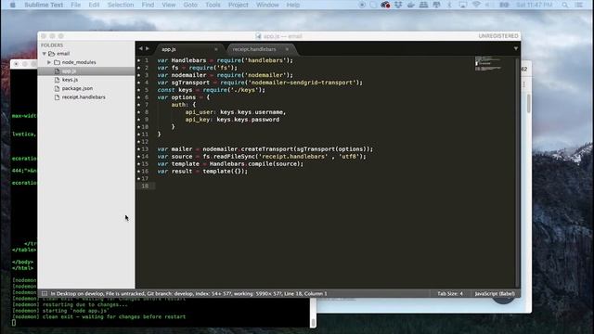Open the JavaScript (Babel) syntax selector
594x334 pixels.
pyautogui.click(x=495, y=293)
